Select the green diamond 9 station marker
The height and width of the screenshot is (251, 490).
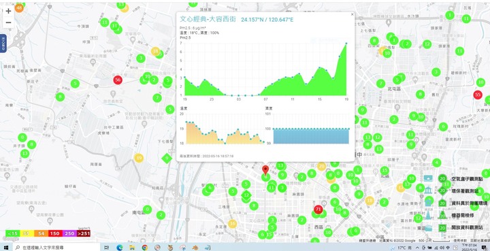(x=167, y=158)
